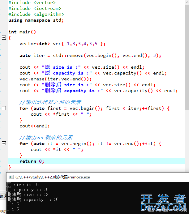This screenshot has width=189, height=214.
Task: Click console output '原 size is :6'
Action: [23, 185]
